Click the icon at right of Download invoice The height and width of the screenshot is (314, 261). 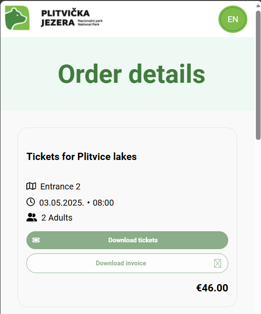coord(218,263)
